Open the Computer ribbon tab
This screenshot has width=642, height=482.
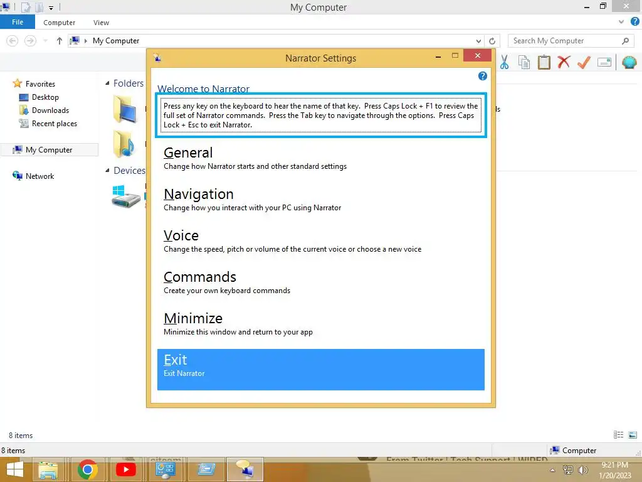pos(60,23)
